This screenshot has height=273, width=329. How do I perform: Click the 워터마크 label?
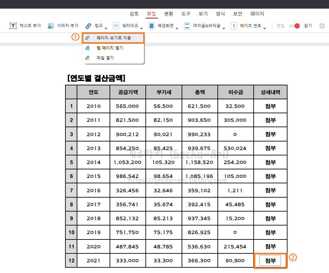pos(130,26)
